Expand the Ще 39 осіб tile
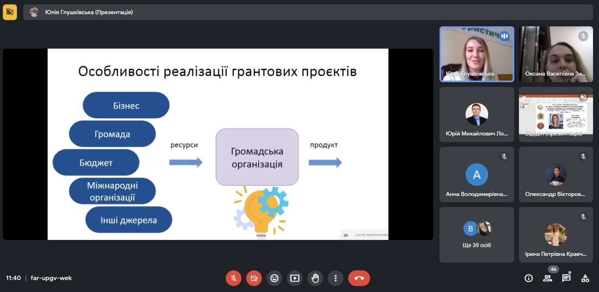This screenshot has width=599, height=292. click(477, 235)
